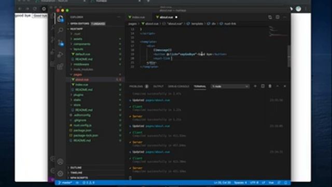The width and height of the screenshot is (332, 187).
Task: Maximize the panel with the chevron icon
Action: coord(278,86)
